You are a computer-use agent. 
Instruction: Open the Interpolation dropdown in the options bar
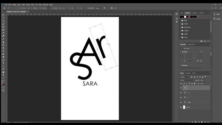tap(99, 8)
